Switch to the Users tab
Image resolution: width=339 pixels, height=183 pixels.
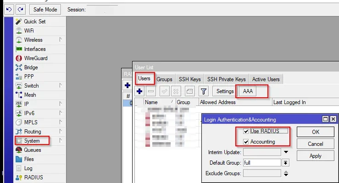[x=144, y=78]
